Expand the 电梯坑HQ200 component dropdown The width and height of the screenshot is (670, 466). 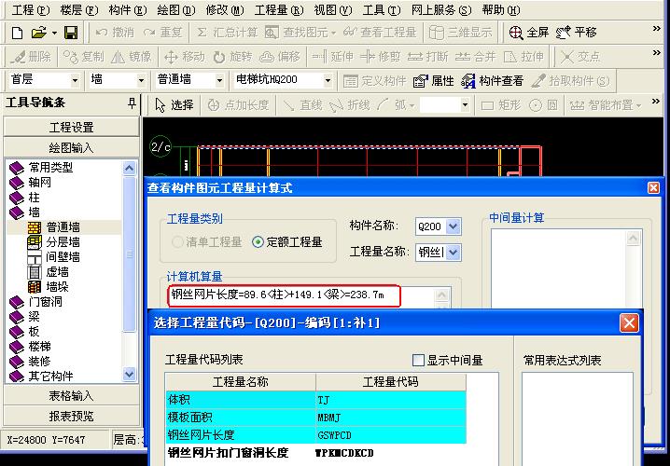pyautogui.click(x=327, y=81)
